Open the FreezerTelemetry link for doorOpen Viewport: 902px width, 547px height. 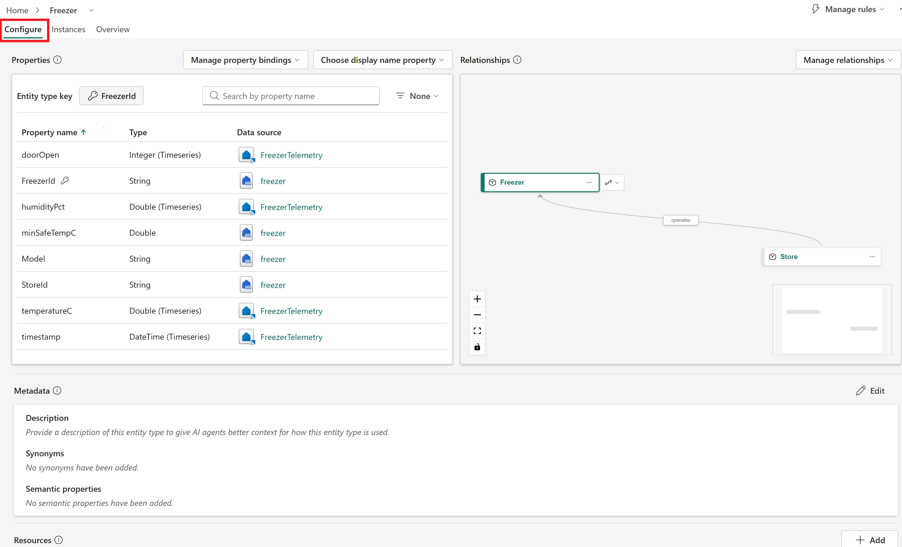click(x=291, y=155)
